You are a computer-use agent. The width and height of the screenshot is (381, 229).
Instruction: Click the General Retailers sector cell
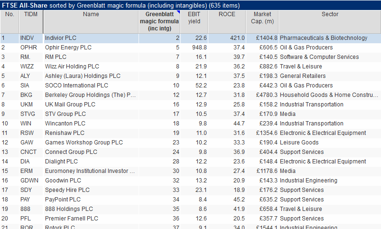(303, 76)
